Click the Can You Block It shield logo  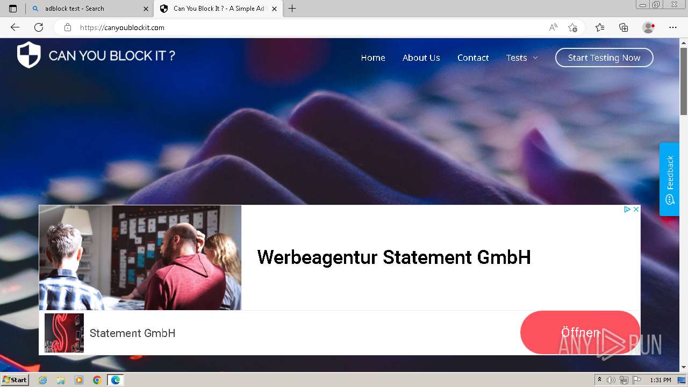pos(29,55)
